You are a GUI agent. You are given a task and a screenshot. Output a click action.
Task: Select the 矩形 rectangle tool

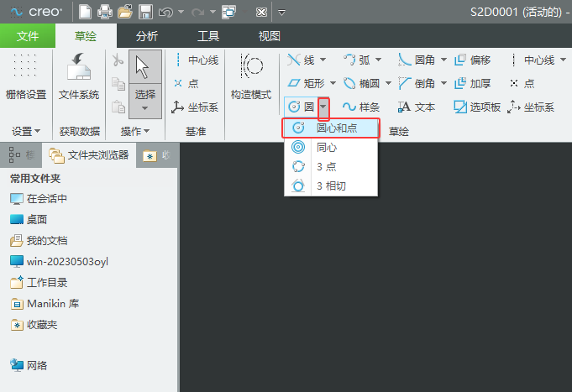(306, 83)
